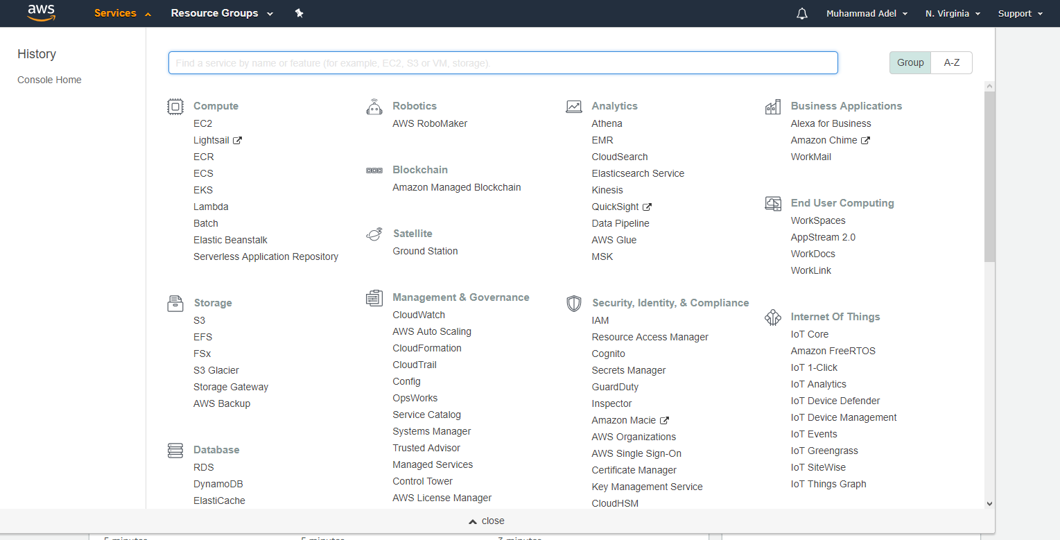Screen dimensions: 1060x540
Task: Click the pin shortcuts icon
Action: (299, 13)
